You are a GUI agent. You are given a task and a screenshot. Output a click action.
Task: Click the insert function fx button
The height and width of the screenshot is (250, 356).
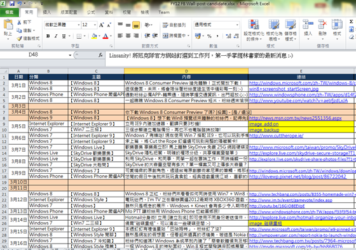pos(100,55)
